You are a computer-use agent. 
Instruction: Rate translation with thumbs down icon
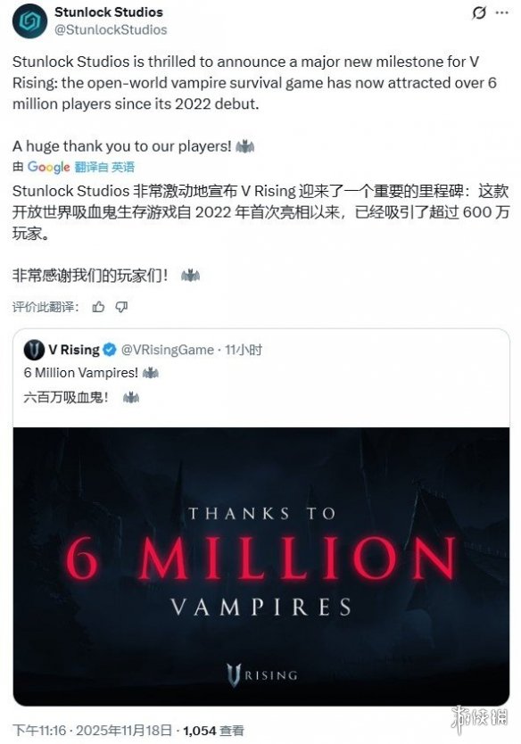click(x=122, y=307)
